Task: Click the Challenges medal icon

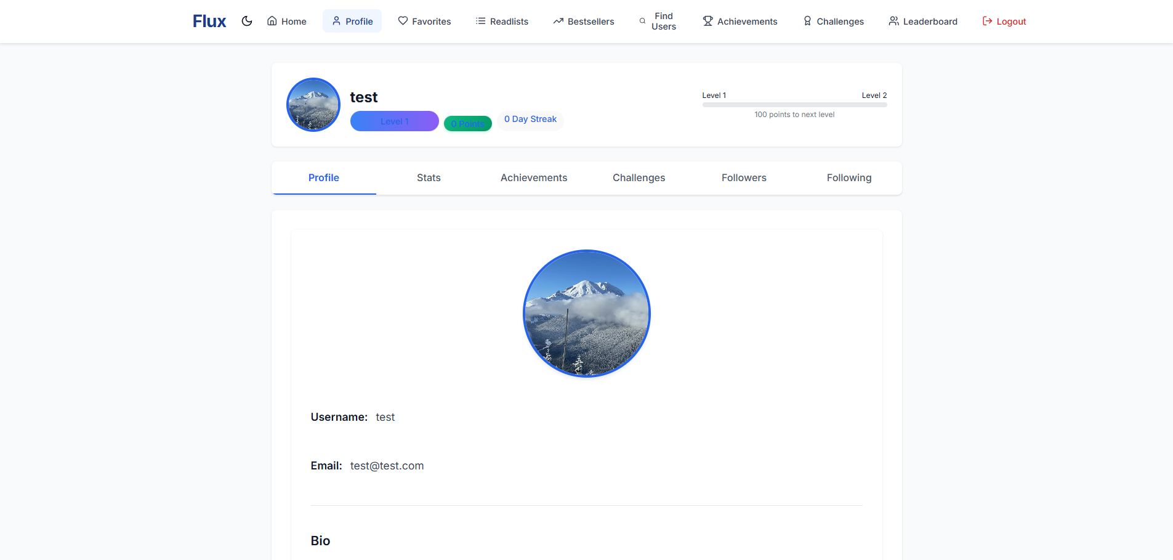Action: [x=807, y=20]
